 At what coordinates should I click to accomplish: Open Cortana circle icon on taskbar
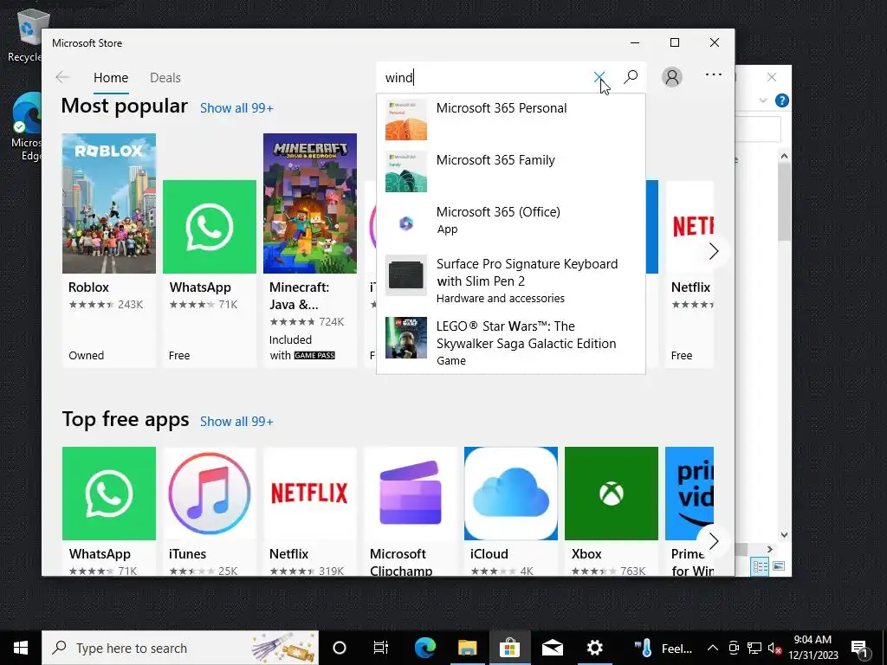pyautogui.click(x=340, y=648)
